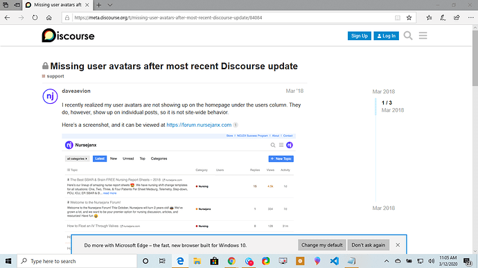Image resolution: width=478 pixels, height=268 pixels.
Task: Click the browser Back arrow
Action: tap(8, 18)
